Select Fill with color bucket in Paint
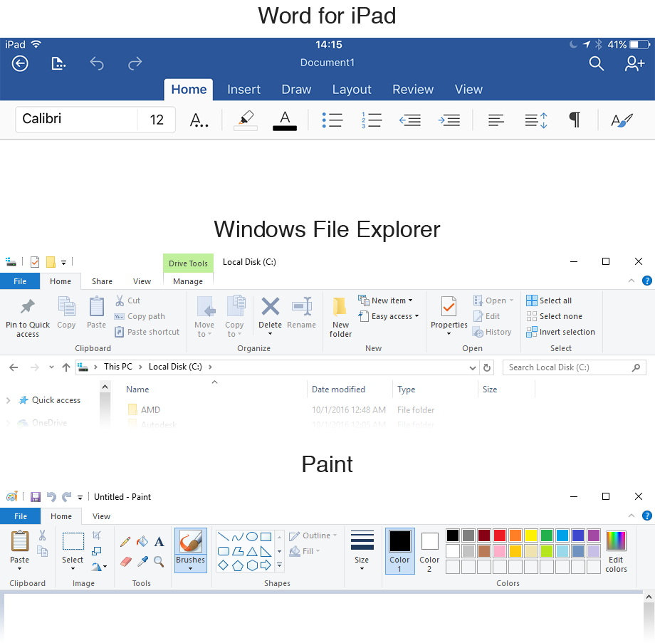The image size is (655, 643). tap(142, 541)
